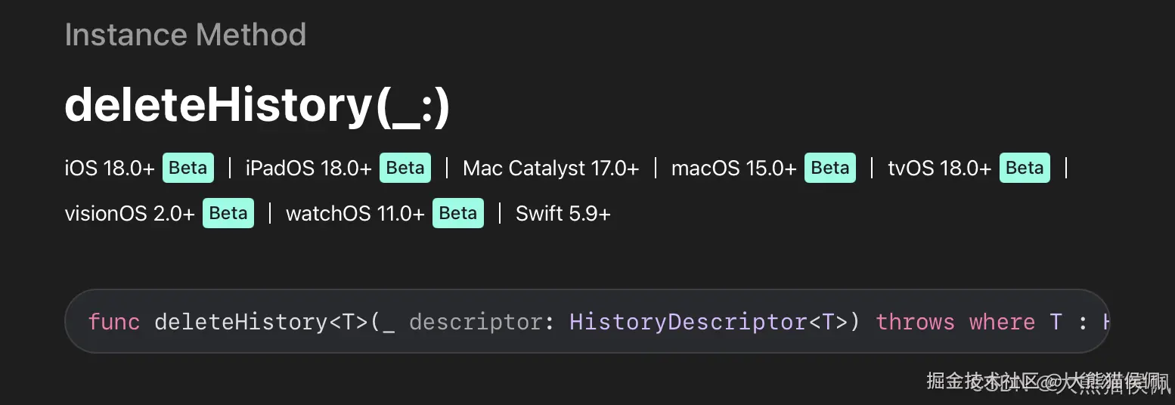This screenshot has width=1175, height=405.
Task: Click the macOS 15.0+ availability text
Action: tap(733, 168)
